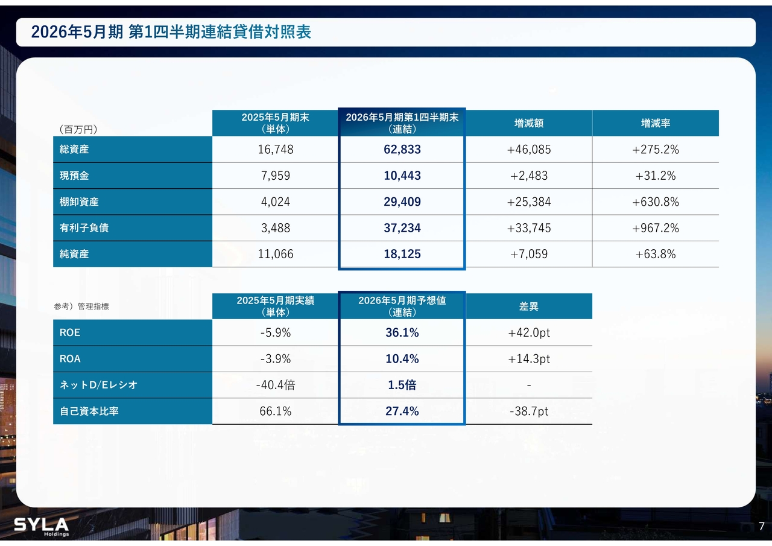
Task: Click the 有利子負債 row header
Action: [84, 228]
